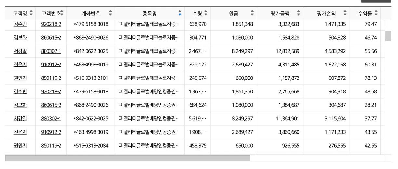This screenshot has height=169, width=398.
Task: Select account *479-6158-3018 in 79.47 row
Action: pos(91,24)
